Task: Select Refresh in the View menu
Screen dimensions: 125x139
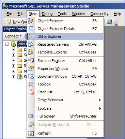Action: tap(65, 133)
